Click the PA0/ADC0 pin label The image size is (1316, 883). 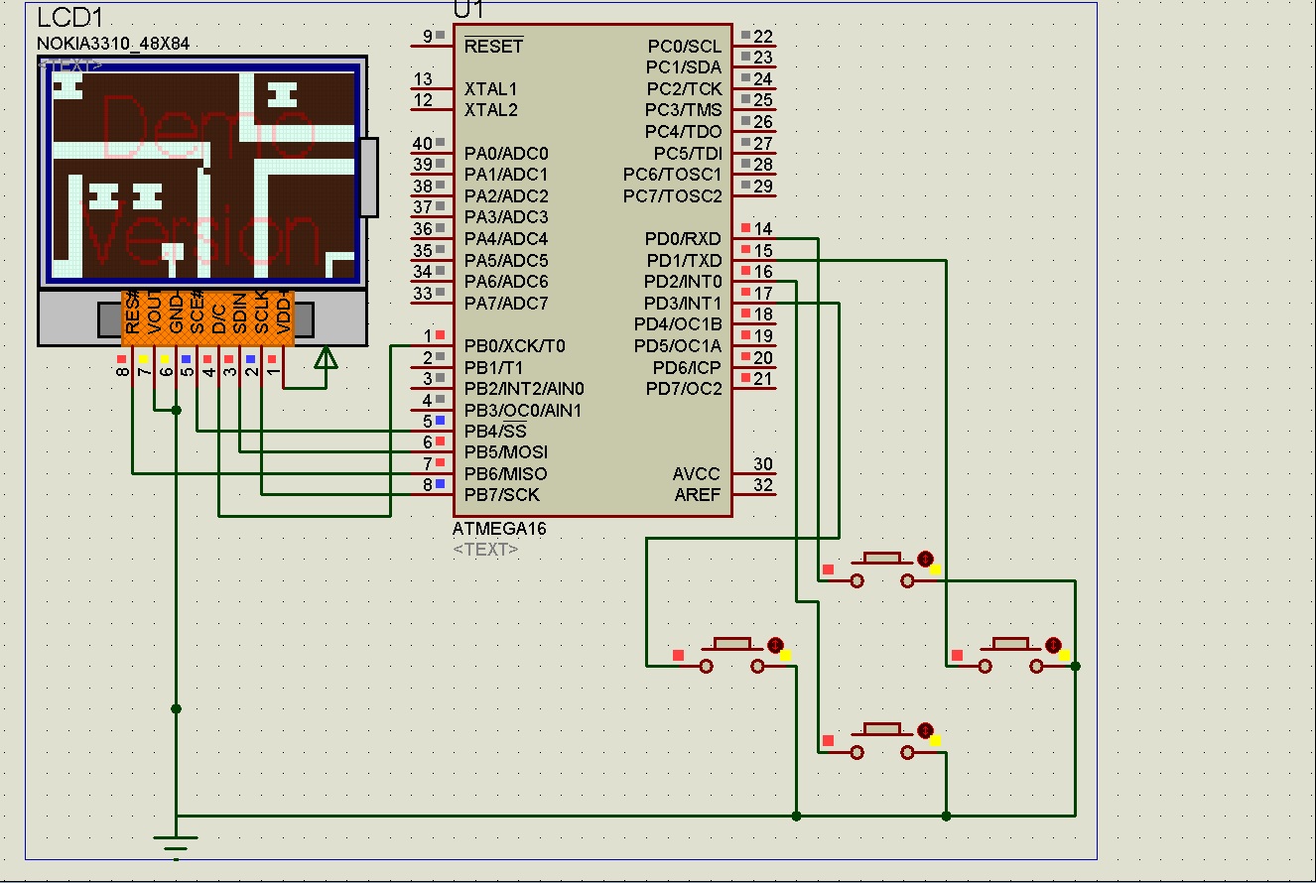[x=506, y=154]
